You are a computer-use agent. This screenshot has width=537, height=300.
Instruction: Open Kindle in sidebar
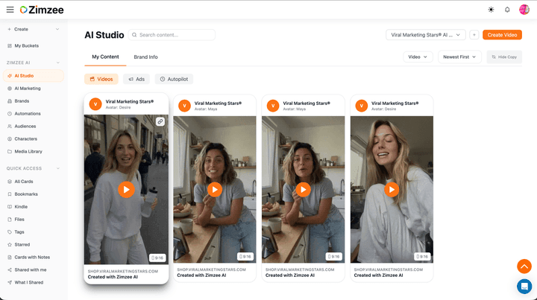(34, 207)
